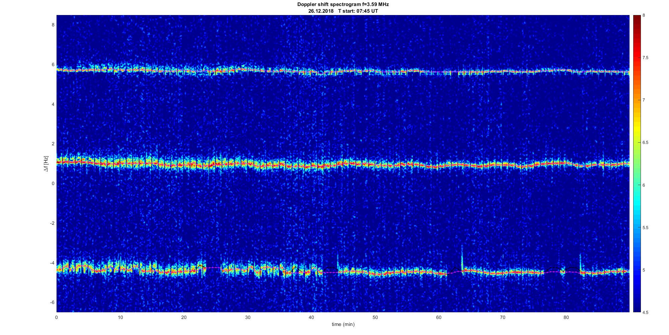669x335 pixels.
Task: Click the x-axis tick label 50
Action: 375,318
